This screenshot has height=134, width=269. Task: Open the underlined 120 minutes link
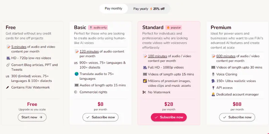point(89,52)
